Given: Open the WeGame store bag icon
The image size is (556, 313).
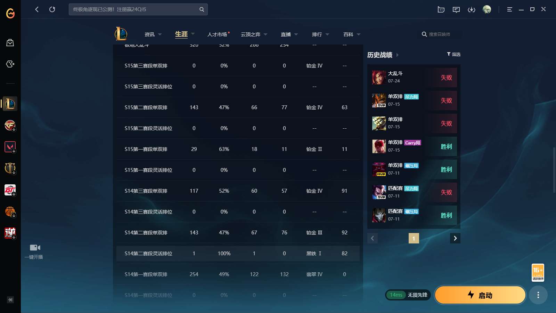Looking at the screenshot, I should (x=10, y=43).
